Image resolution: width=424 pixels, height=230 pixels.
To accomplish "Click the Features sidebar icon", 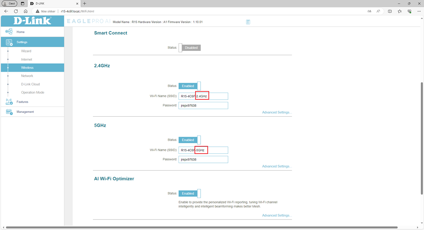I will tap(9, 102).
